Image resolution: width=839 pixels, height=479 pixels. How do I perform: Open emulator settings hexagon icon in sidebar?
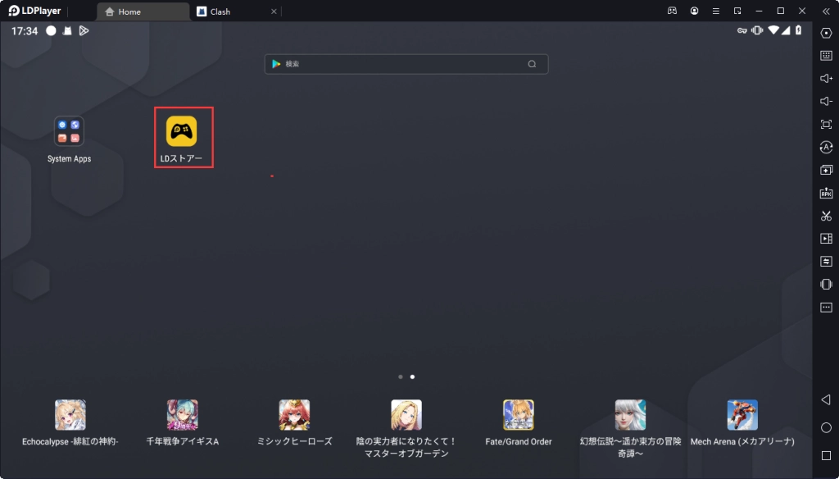coord(826,33)
